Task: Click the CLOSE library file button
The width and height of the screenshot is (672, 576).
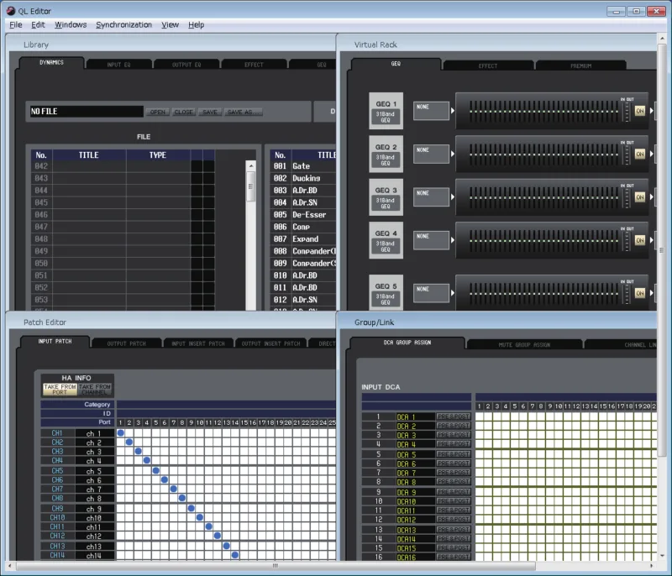Action: click(183, 113)
